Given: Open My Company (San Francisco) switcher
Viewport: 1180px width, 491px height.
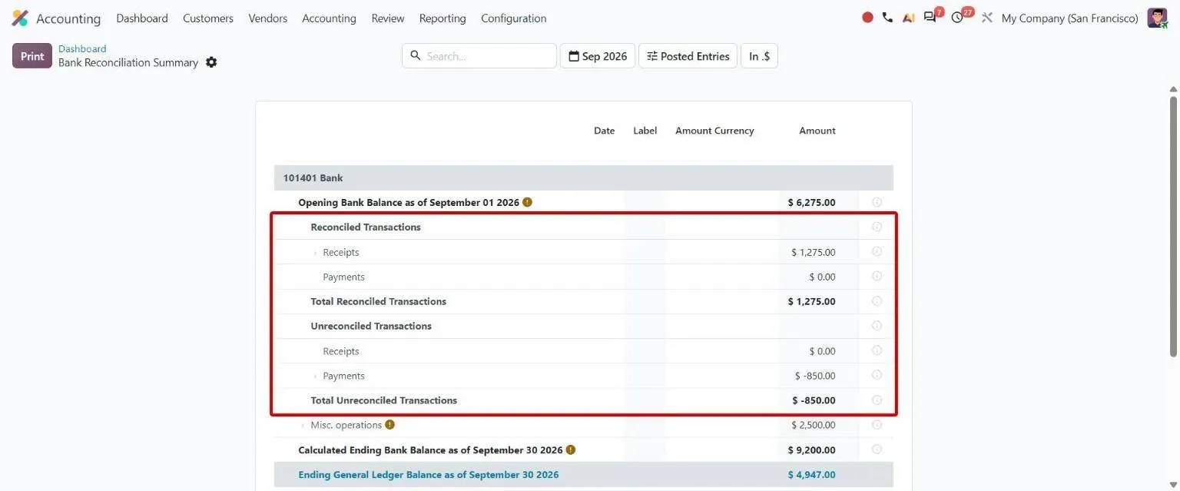Looking at the screenshot, I should tap(1069, 18).
